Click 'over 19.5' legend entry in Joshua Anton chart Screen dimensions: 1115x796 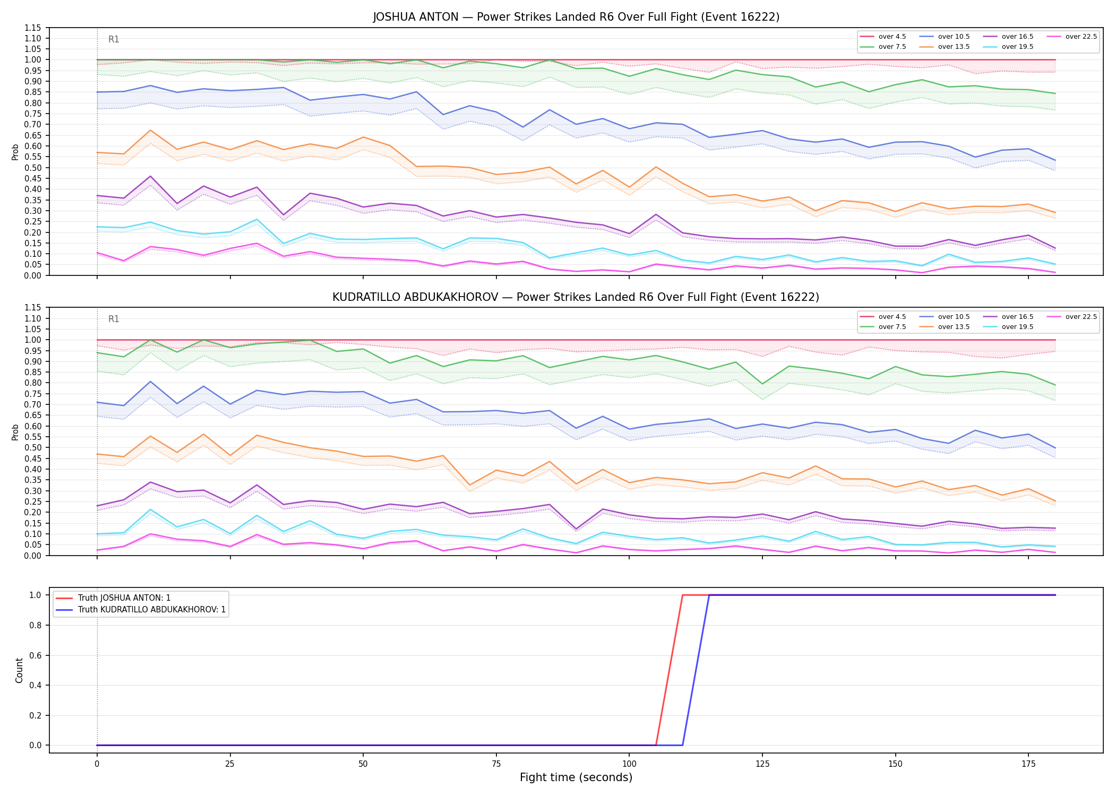[x=1008, y=47]
